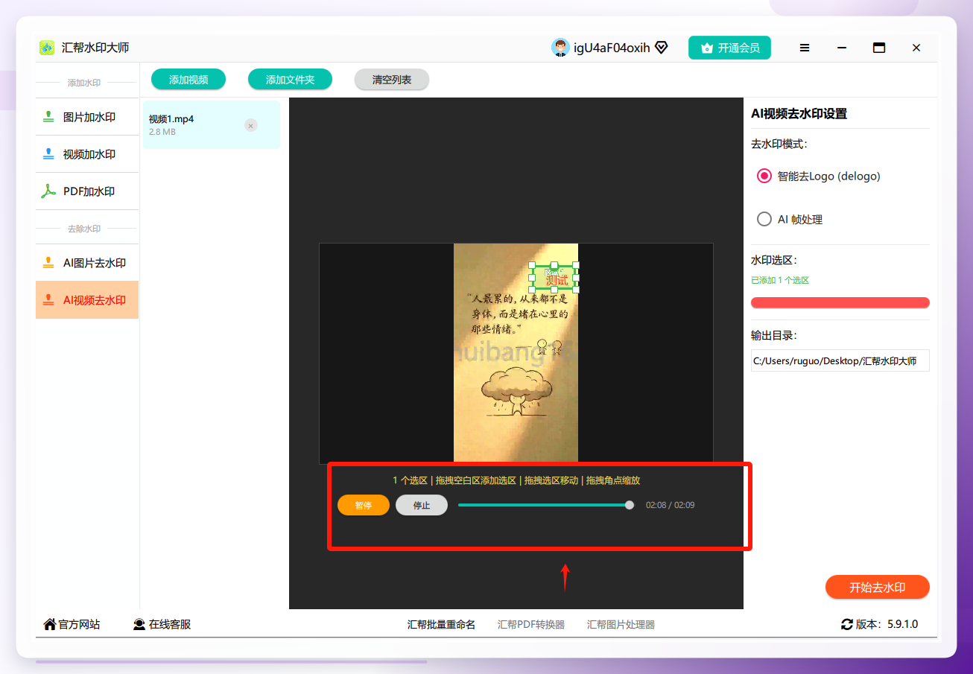Click the VIP diamond badge beside the username
This screenshot has width=973, height=674.
click(x=661, y=48)
